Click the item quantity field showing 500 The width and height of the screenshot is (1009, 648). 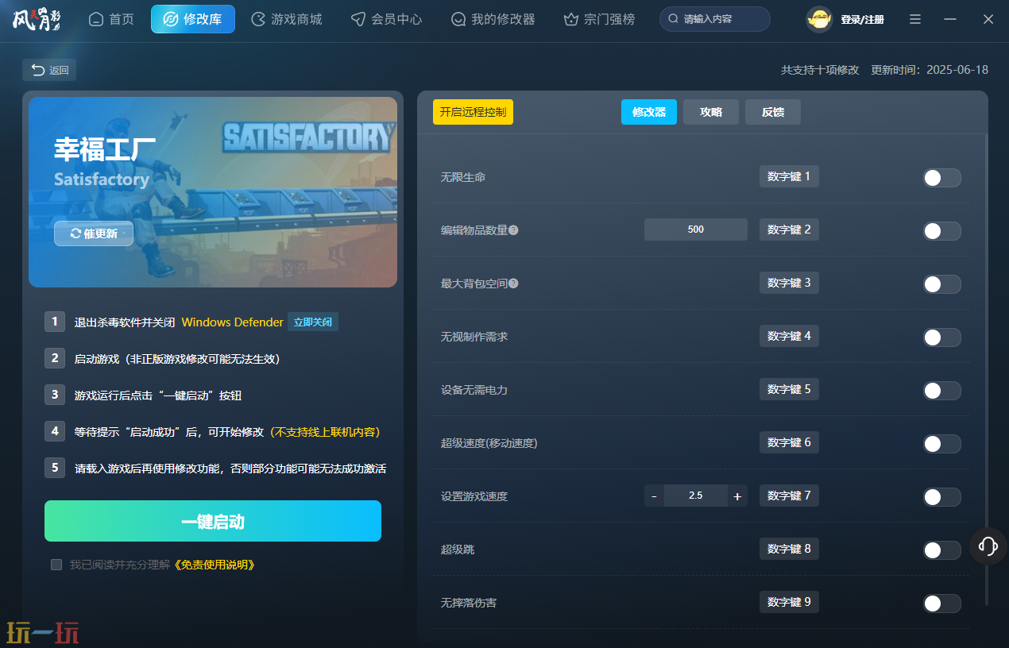coord(696,229)
